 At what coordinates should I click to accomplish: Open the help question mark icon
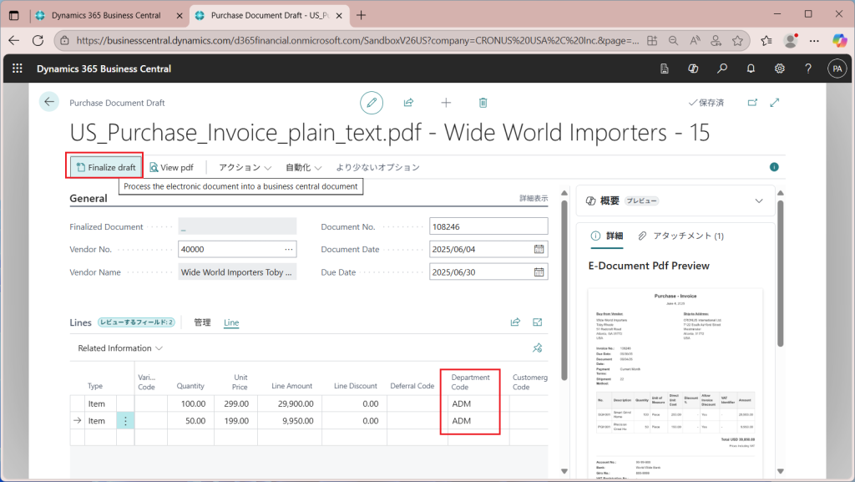[x=808, y=68]
